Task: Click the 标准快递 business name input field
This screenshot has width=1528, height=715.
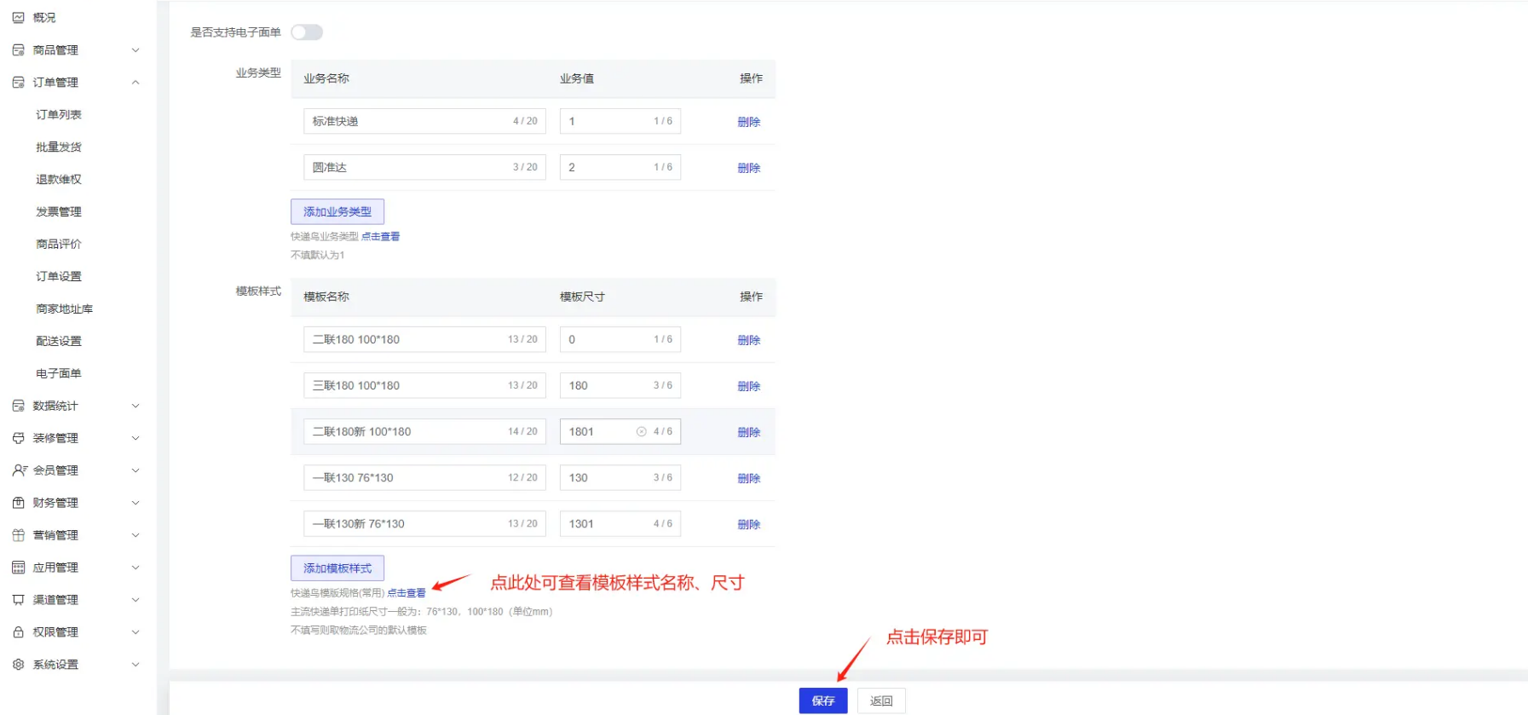Action: pyautogui.click(x=409, y=121)
